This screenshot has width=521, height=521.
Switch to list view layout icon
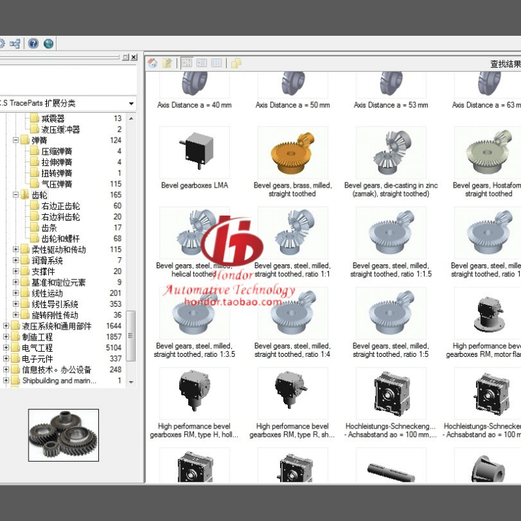click(x=202, y=63)
